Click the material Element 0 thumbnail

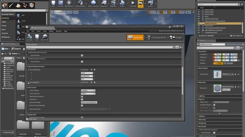pos(217,88)
